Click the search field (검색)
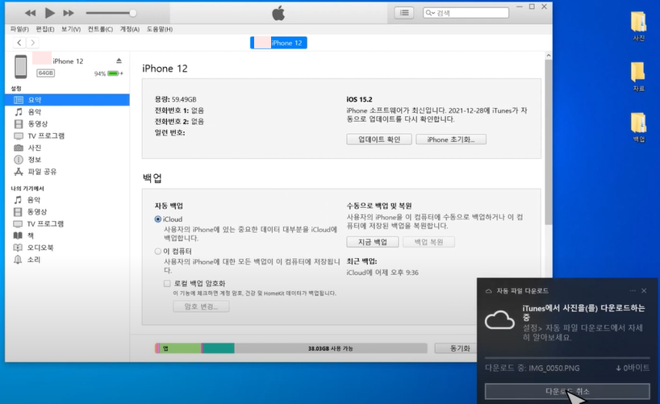Viewport: 660px width, 404px height. [x=466, y=13]
